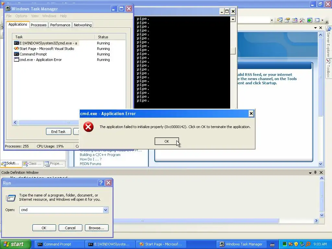Image resolution: width=332 pixels, height=249 pixels.
Task: Select the E:\WINDOWS\system32\cmd.exe task row
Action: pyautogui.click(x=69, y=43)
